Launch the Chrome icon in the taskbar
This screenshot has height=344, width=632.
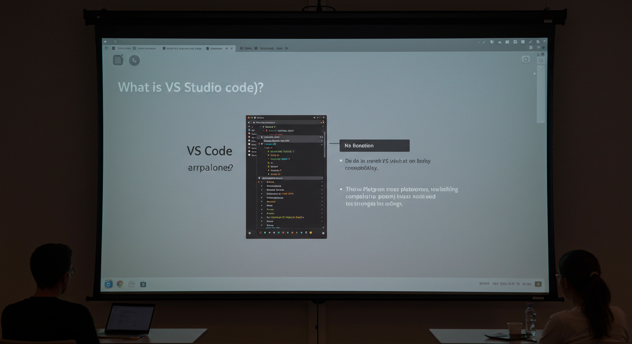pos(120,284)
